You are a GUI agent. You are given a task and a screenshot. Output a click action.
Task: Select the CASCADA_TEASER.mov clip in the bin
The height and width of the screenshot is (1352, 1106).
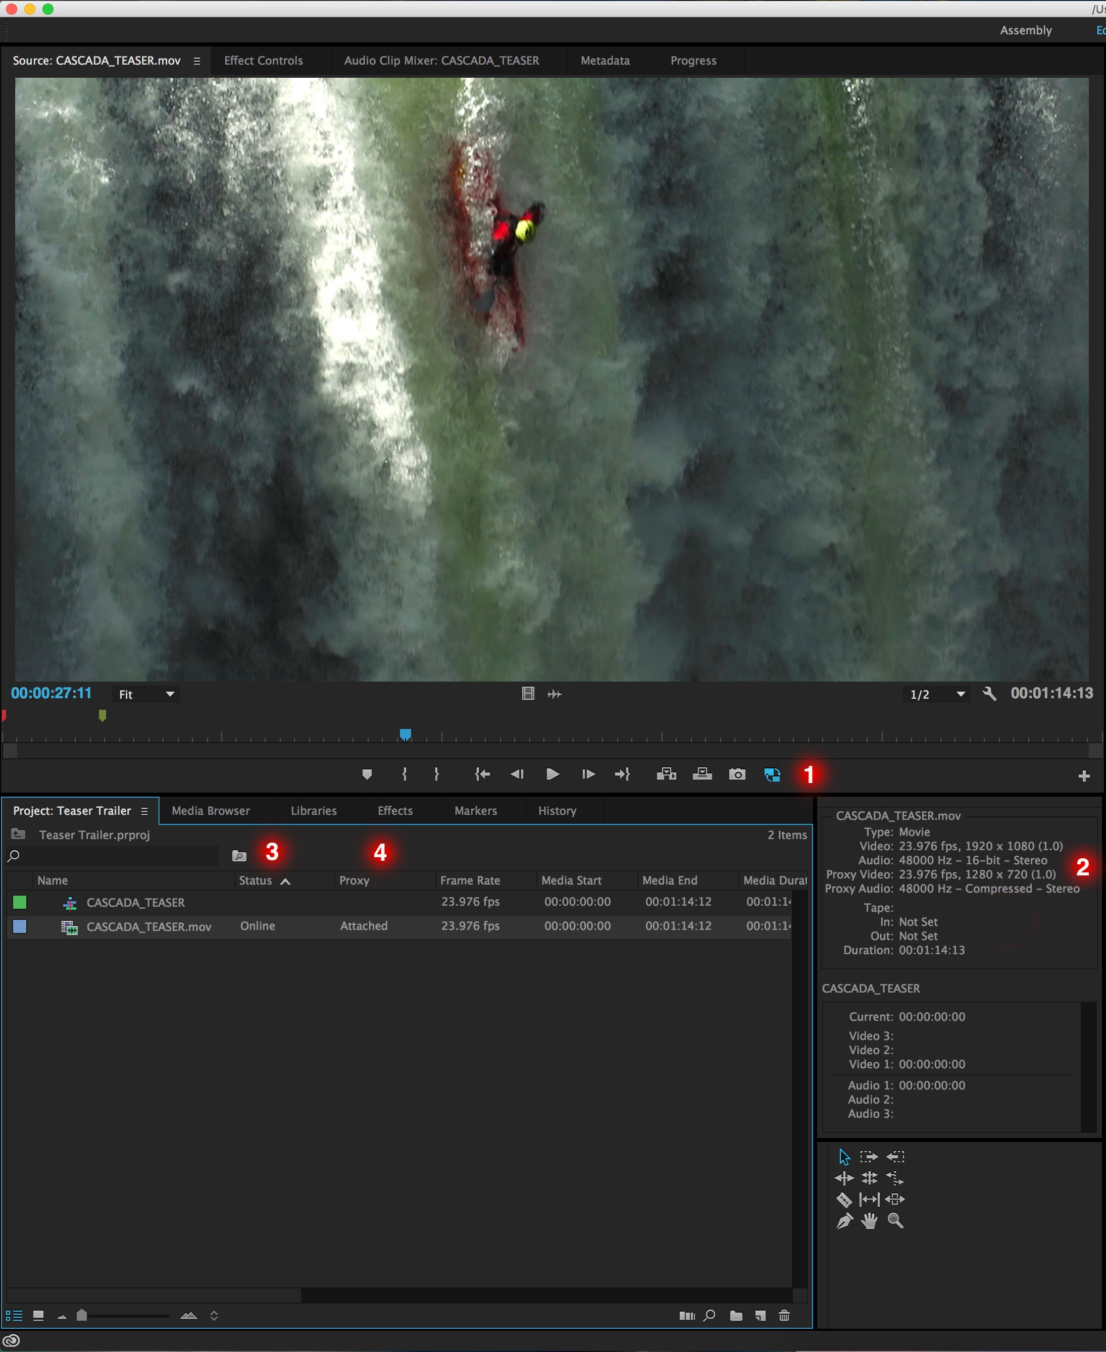149,926
